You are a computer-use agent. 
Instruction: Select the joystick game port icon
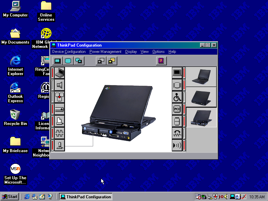(x=59, y=145)
